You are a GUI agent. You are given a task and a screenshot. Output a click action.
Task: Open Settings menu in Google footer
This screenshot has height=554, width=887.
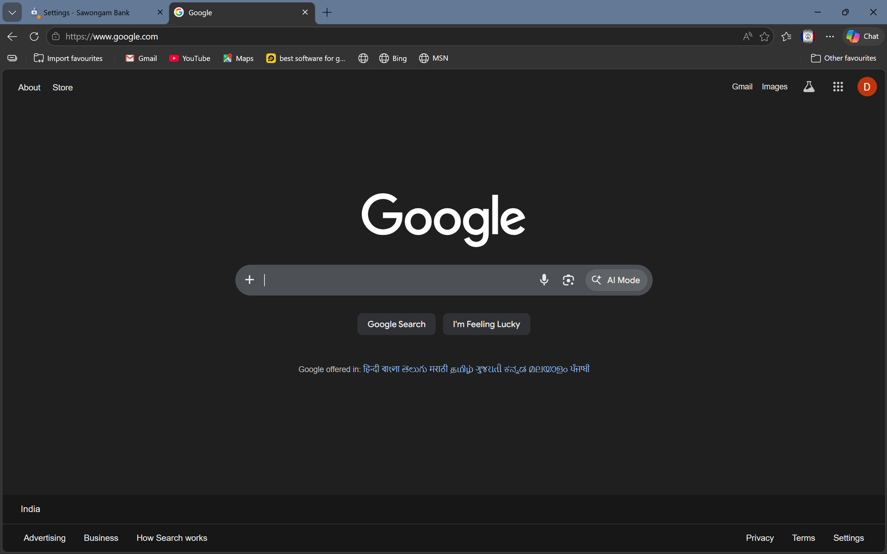click(x=848, y=538)
